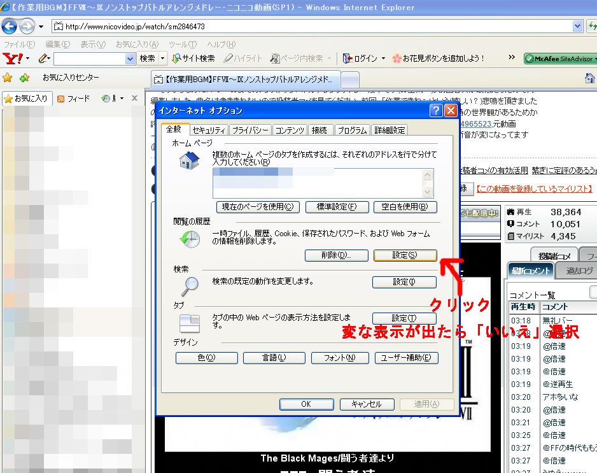Open a new blank browser tab
Image resolution: width=597 pixels, height=473 pixels.
(350, 80)
